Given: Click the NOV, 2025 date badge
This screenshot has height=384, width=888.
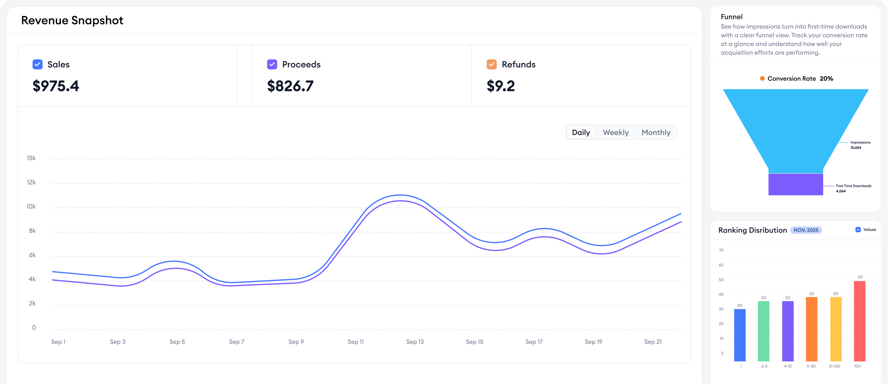Looking at the screenshot, I should [806, 230].
